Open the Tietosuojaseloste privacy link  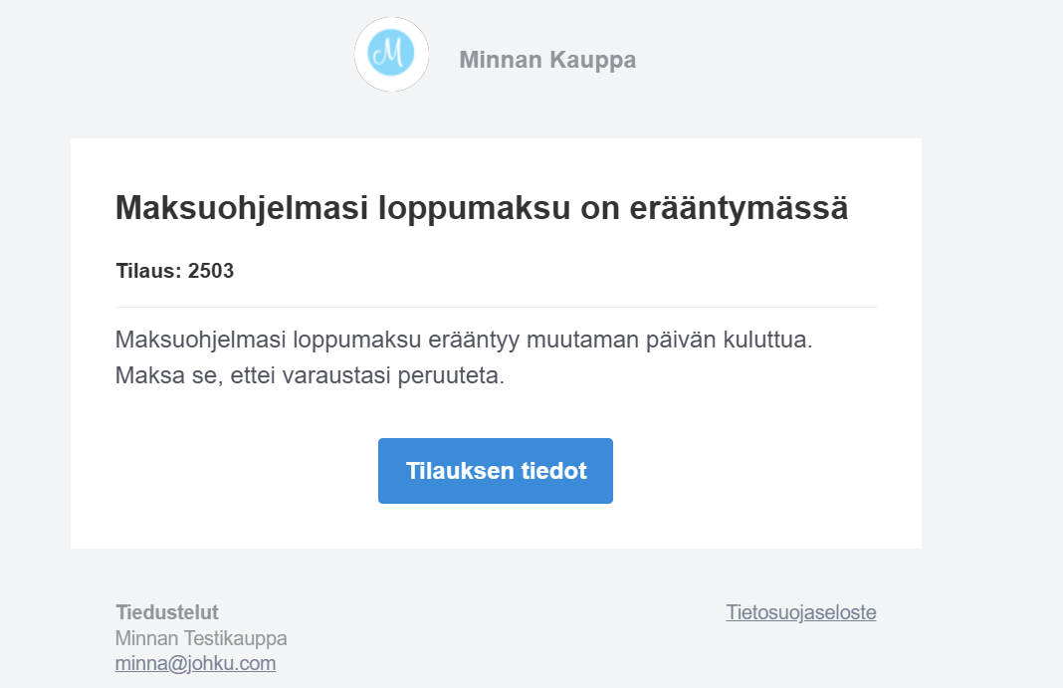click(x=800, y=612)
